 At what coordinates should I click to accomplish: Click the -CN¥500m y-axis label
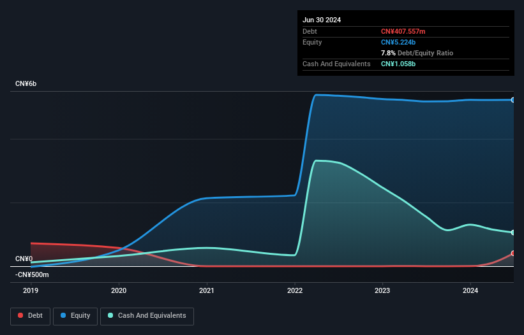32,274
